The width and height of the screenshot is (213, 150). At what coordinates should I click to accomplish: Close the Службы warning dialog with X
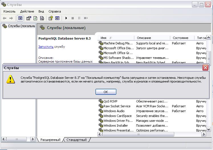(205, 68)
